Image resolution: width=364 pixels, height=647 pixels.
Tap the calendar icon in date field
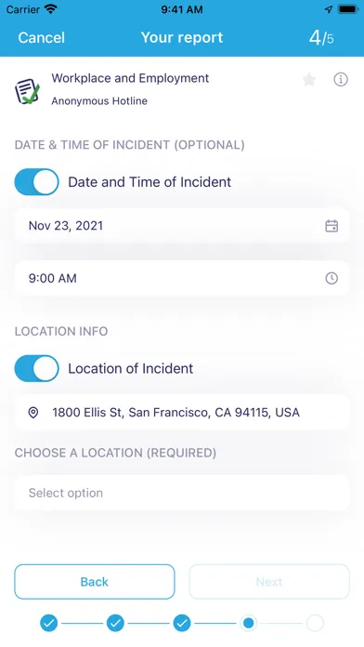click(331, 226)
